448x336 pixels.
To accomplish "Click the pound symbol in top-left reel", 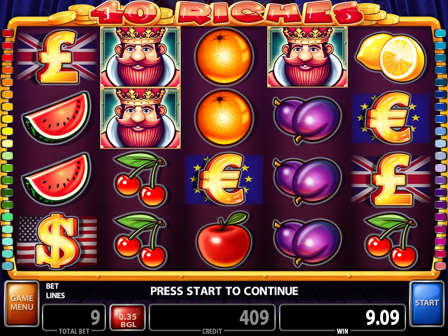I will point(57,56).
